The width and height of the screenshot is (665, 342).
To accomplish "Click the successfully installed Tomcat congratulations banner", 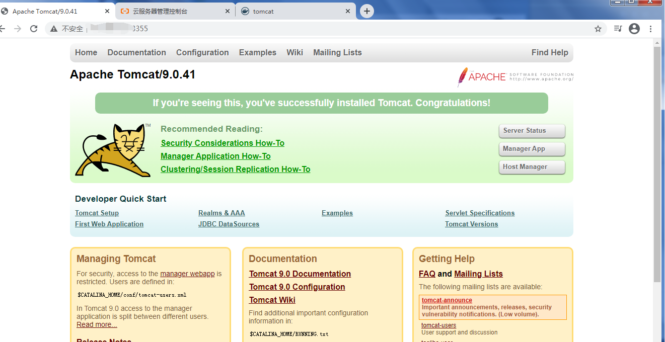I will [322, 103].
